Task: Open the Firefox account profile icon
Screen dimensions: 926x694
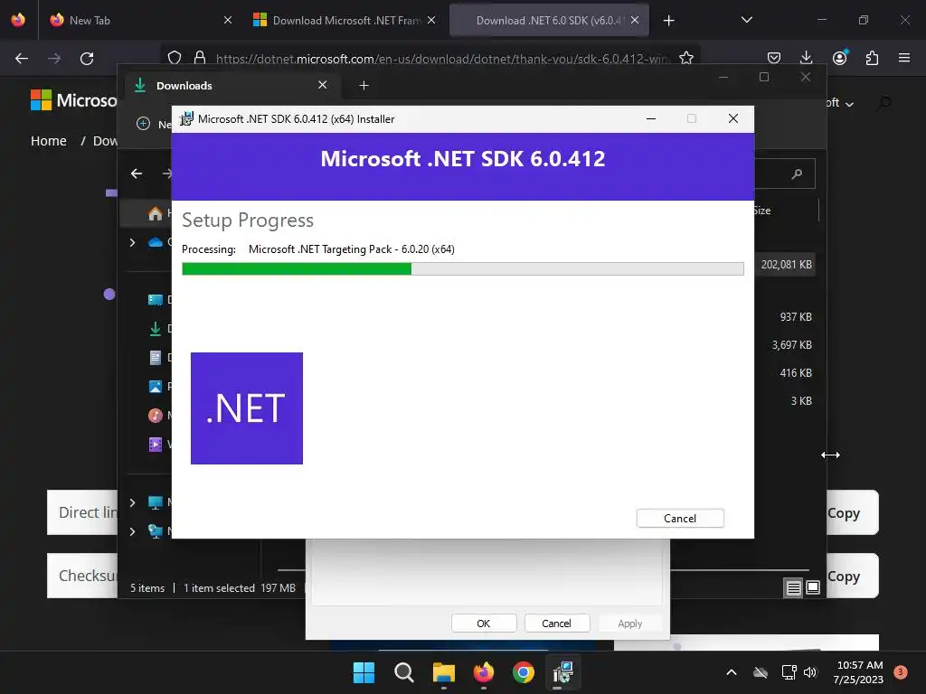Action: pyautogui.click(x=840, y=58)
